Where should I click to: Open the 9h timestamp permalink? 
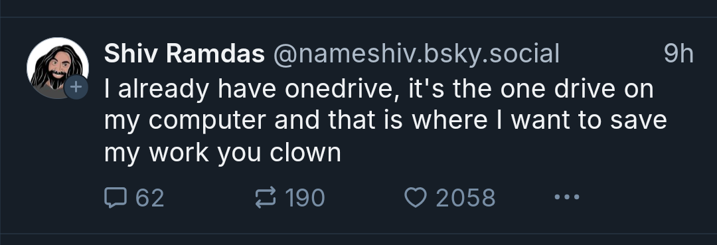tap(678, 54)
